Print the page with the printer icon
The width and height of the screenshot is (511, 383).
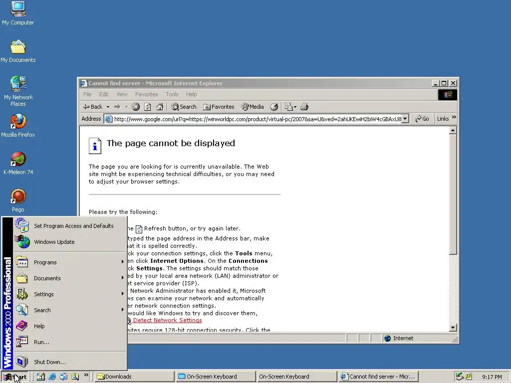304,107
